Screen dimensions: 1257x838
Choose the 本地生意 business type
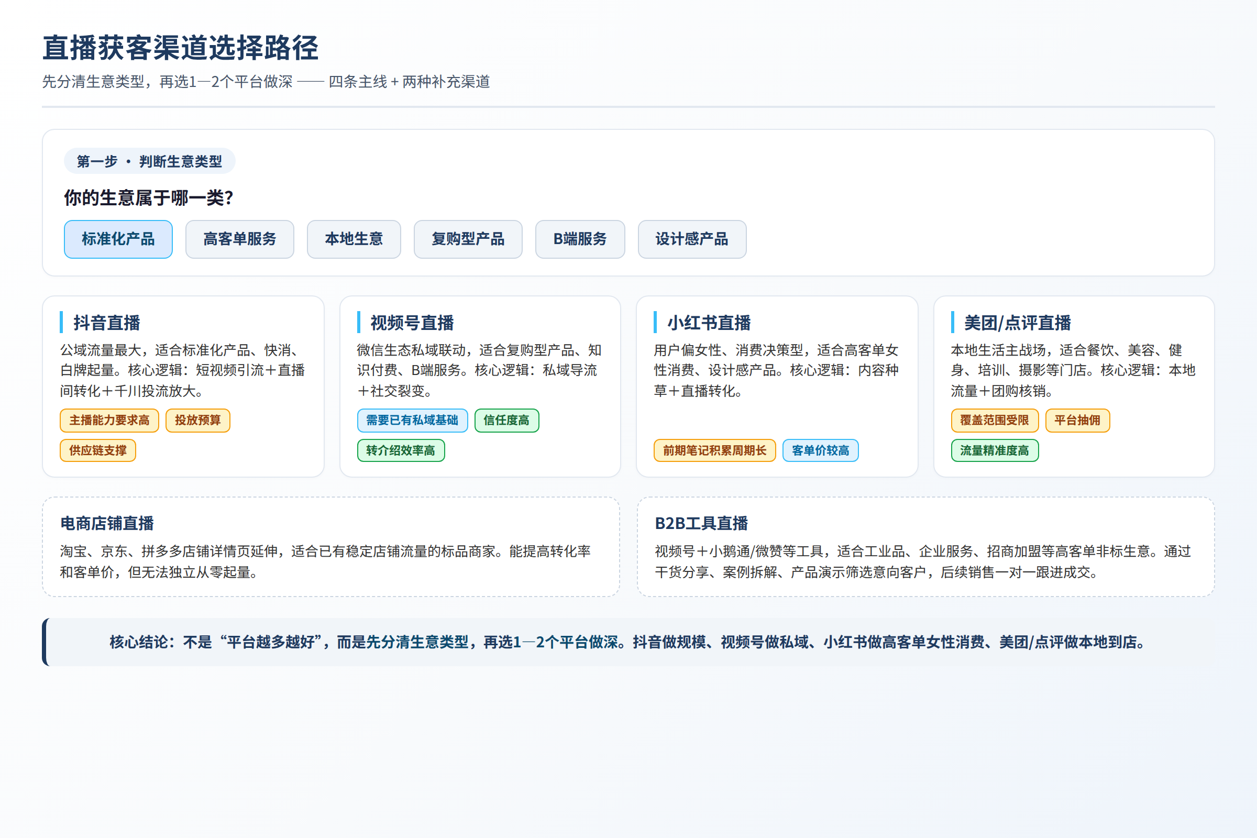pos(354,239)
